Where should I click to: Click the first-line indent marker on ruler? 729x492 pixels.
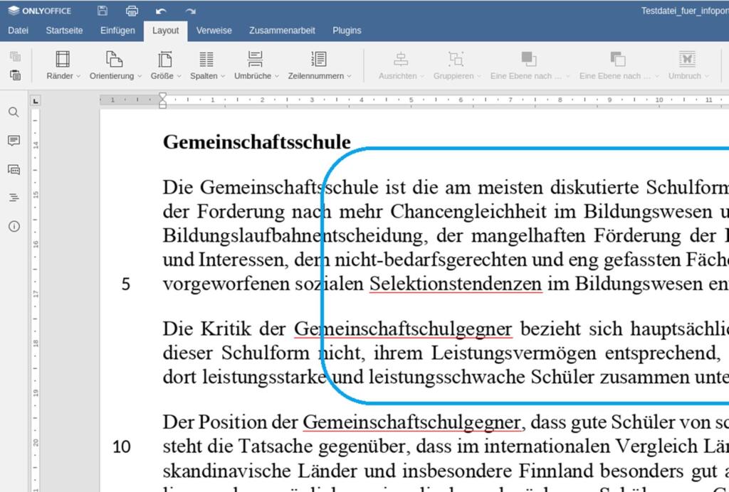(163, 97)
